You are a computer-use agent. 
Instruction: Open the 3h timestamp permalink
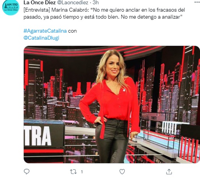(96, 2)
